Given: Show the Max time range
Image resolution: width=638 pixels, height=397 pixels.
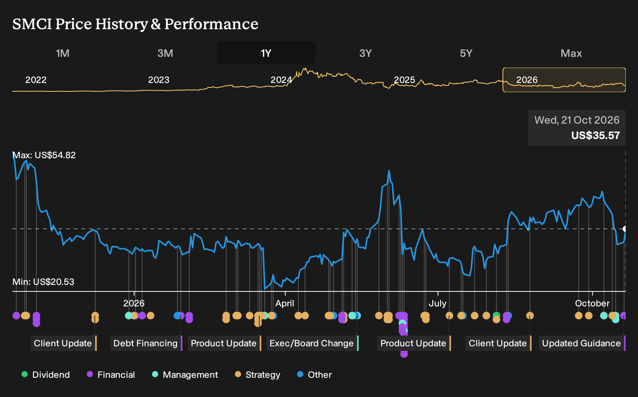Looking at the screenshot, I should tap(571, 53).
